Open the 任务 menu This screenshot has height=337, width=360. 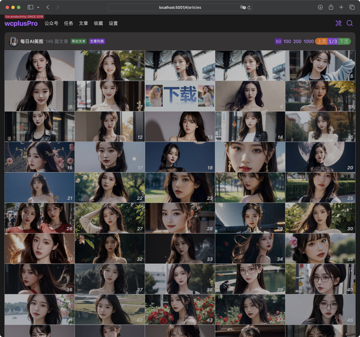pos(68,23)
